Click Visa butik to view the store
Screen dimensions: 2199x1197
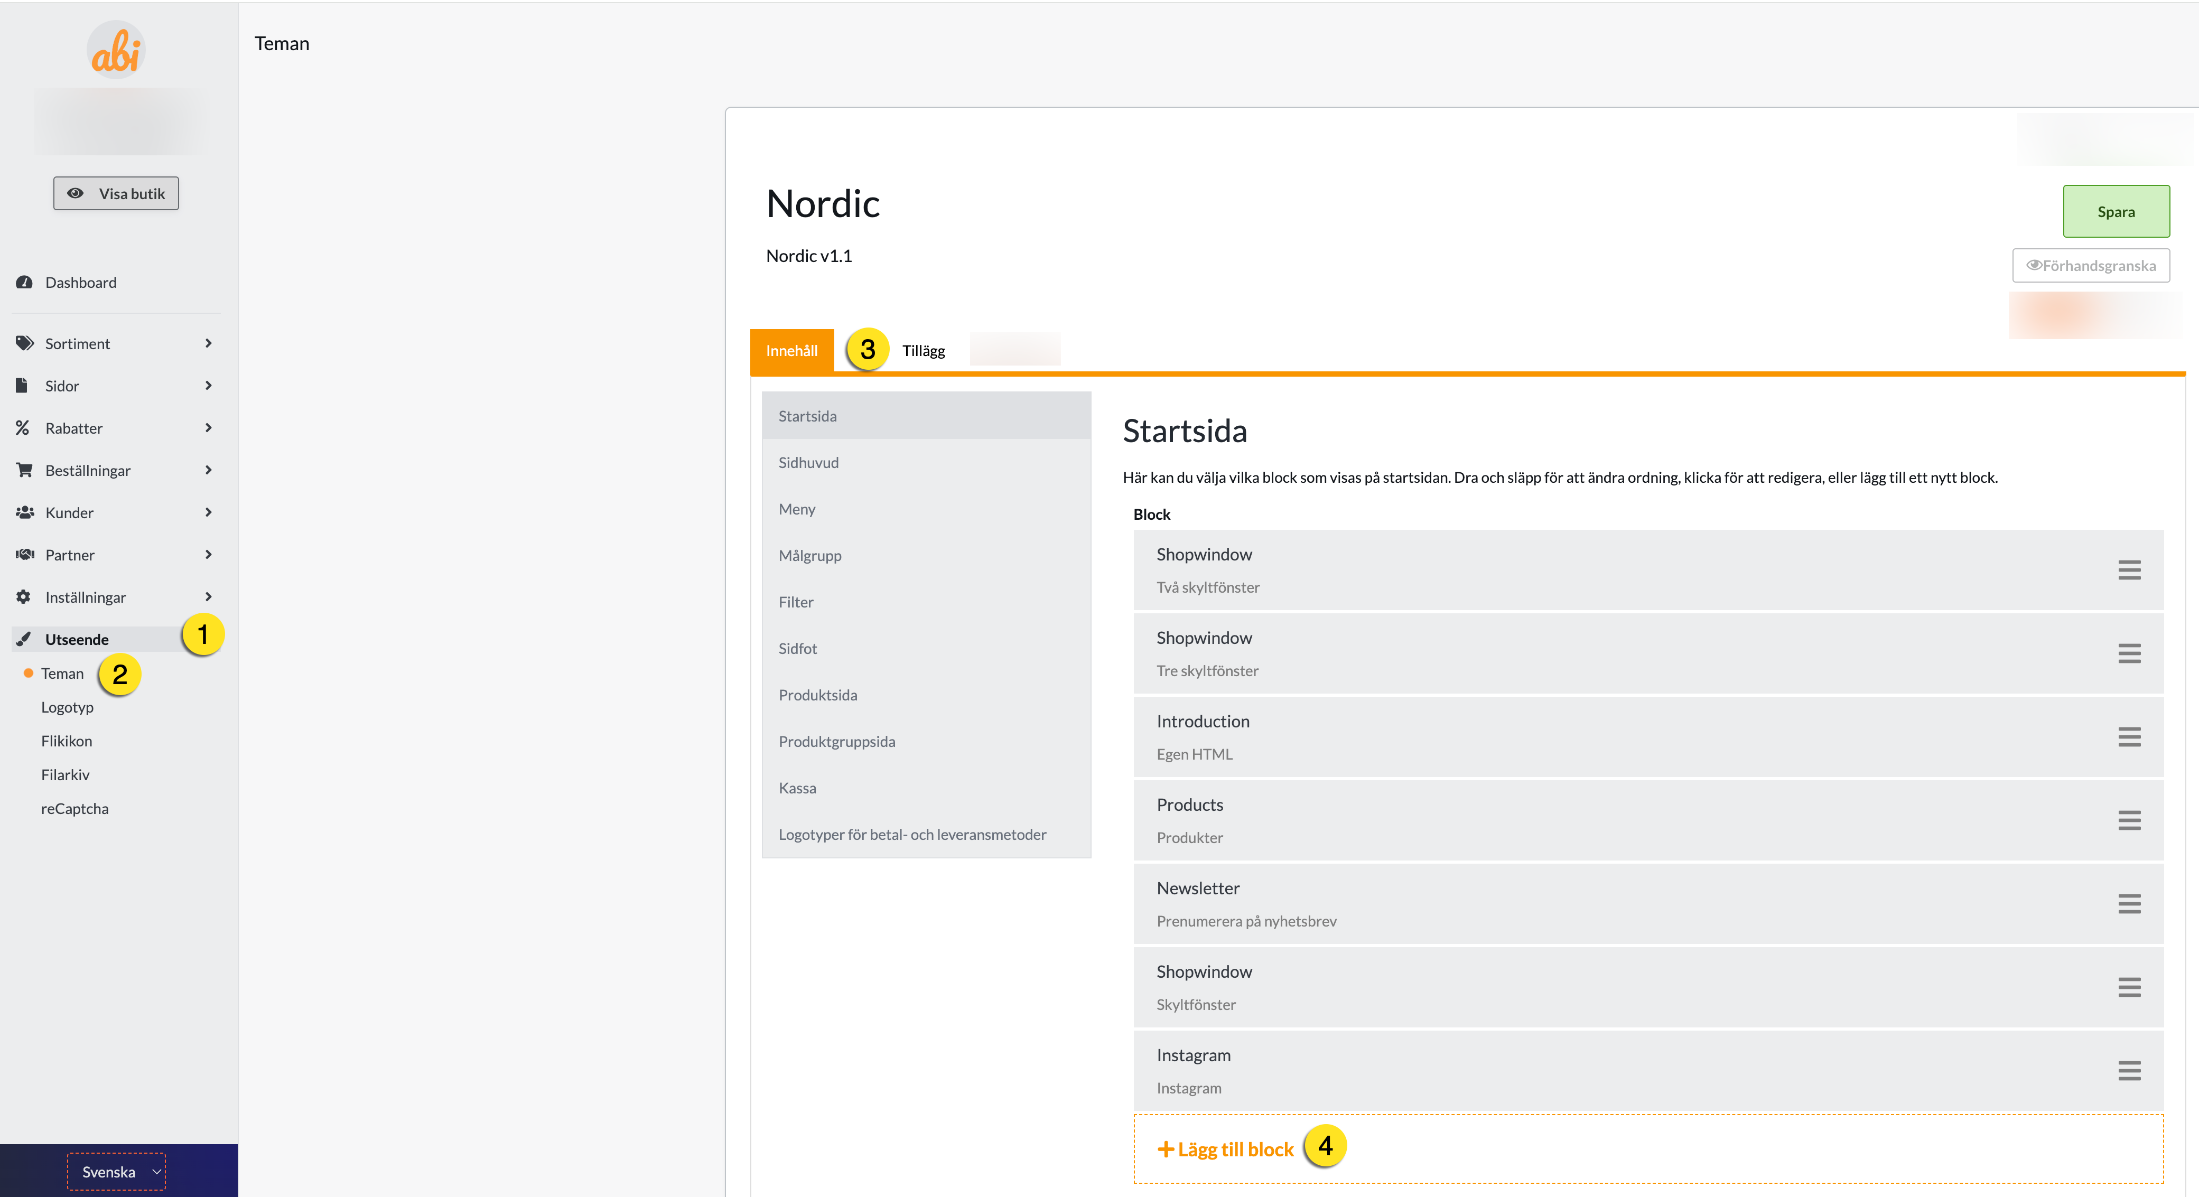pyautogui.click(x=116, y=194)
